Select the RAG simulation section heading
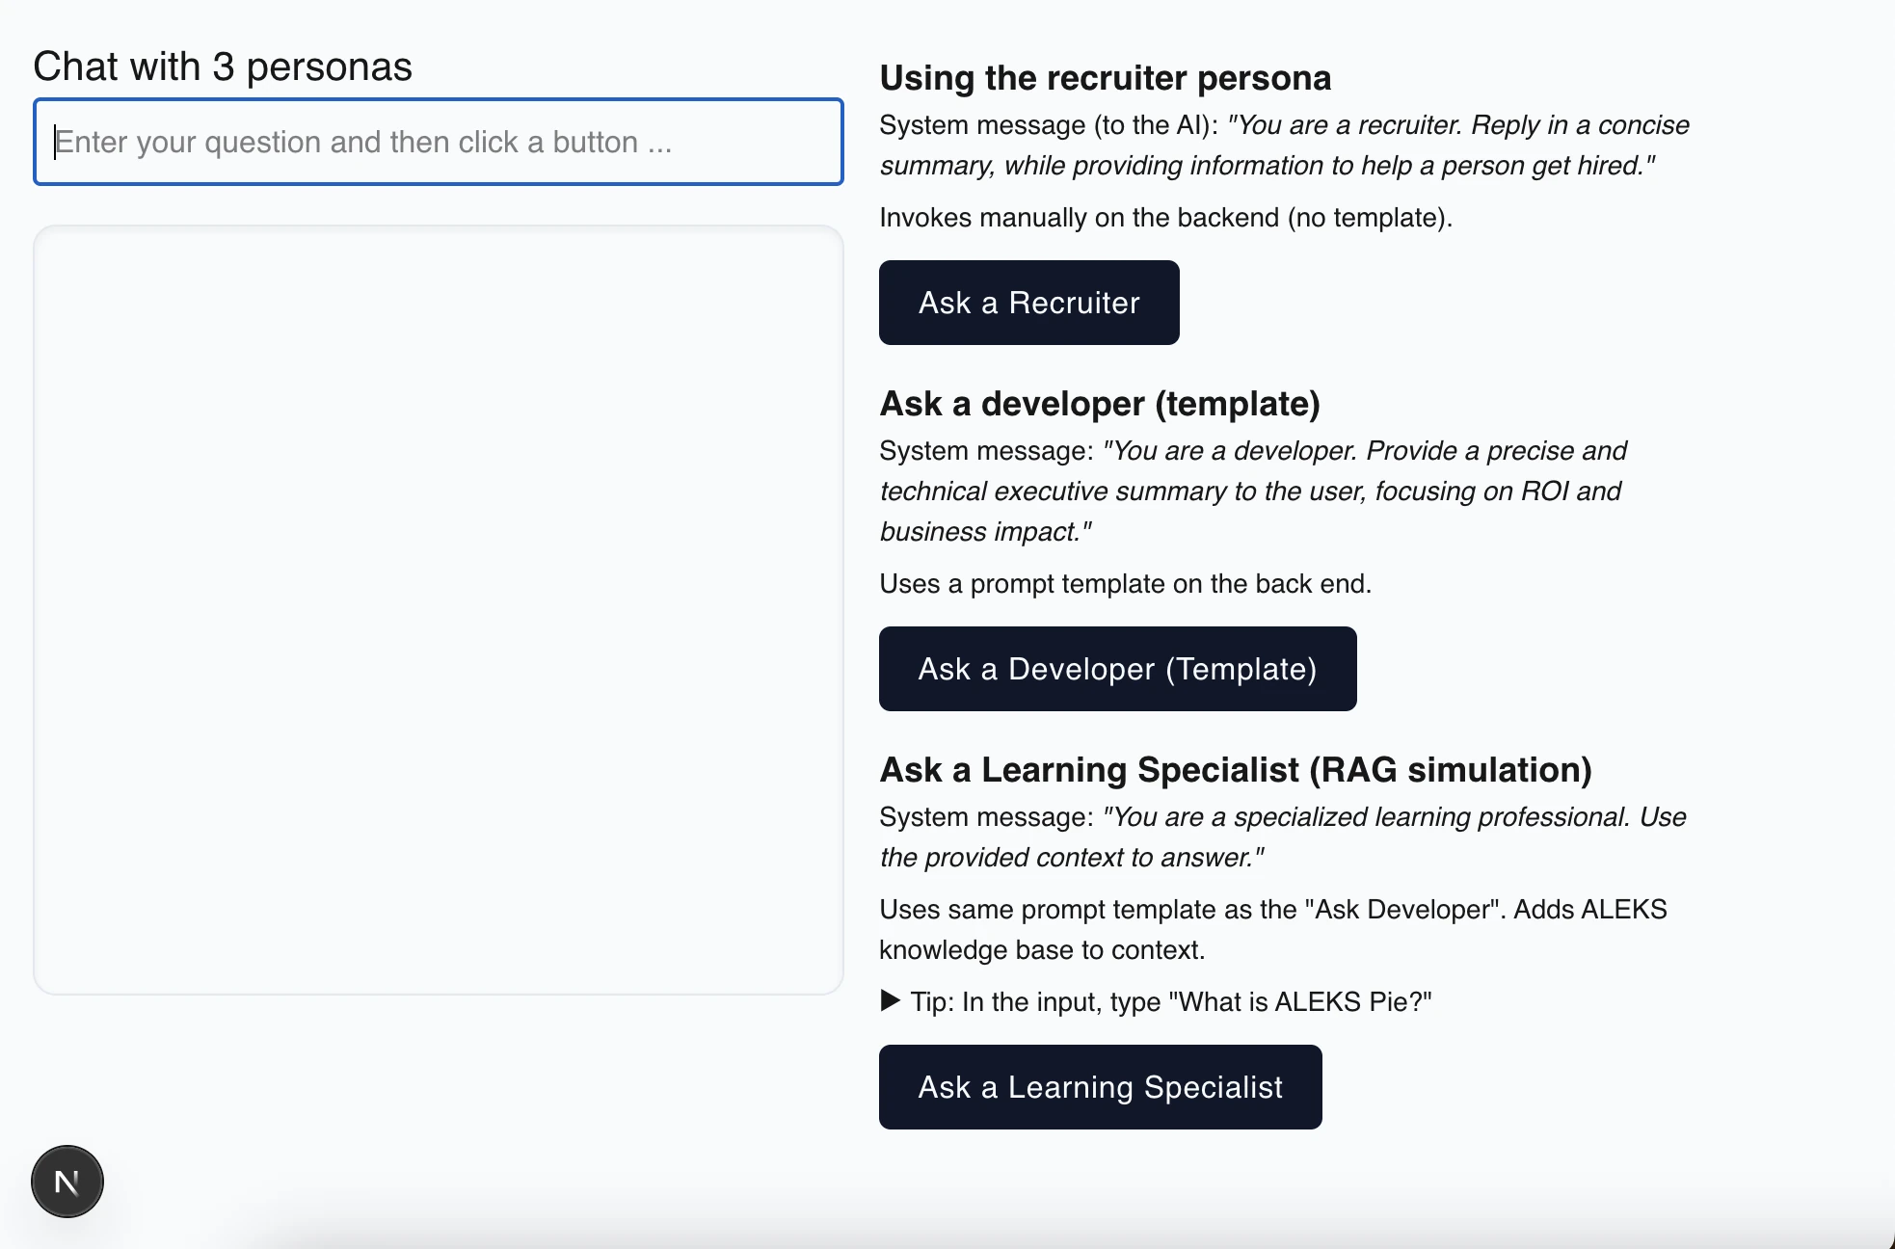This screenshot has height=1249, width=1895. 1235,769
